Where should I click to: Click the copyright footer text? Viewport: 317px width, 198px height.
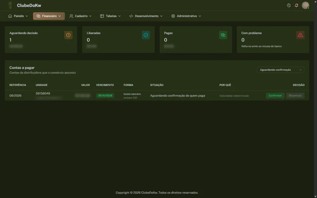157,192
